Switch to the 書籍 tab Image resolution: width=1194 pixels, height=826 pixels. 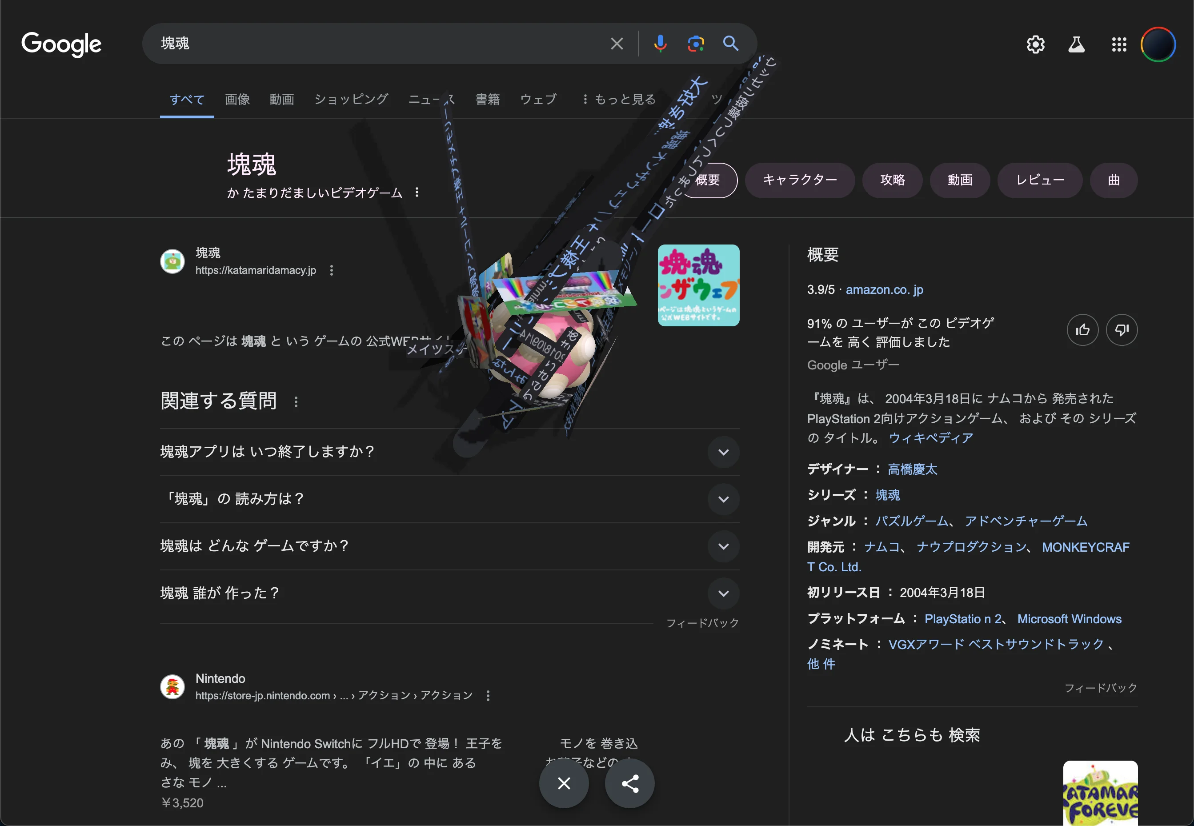[488, 99]
